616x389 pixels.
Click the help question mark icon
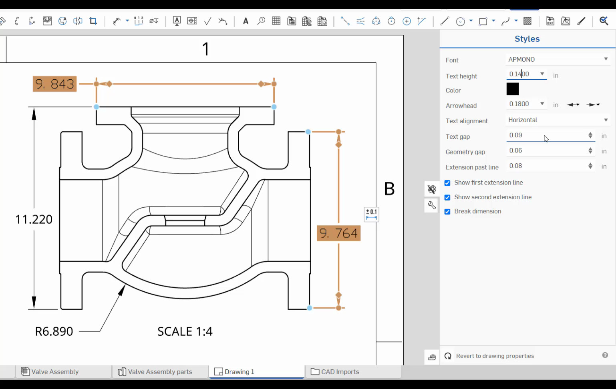click(605, 355)
